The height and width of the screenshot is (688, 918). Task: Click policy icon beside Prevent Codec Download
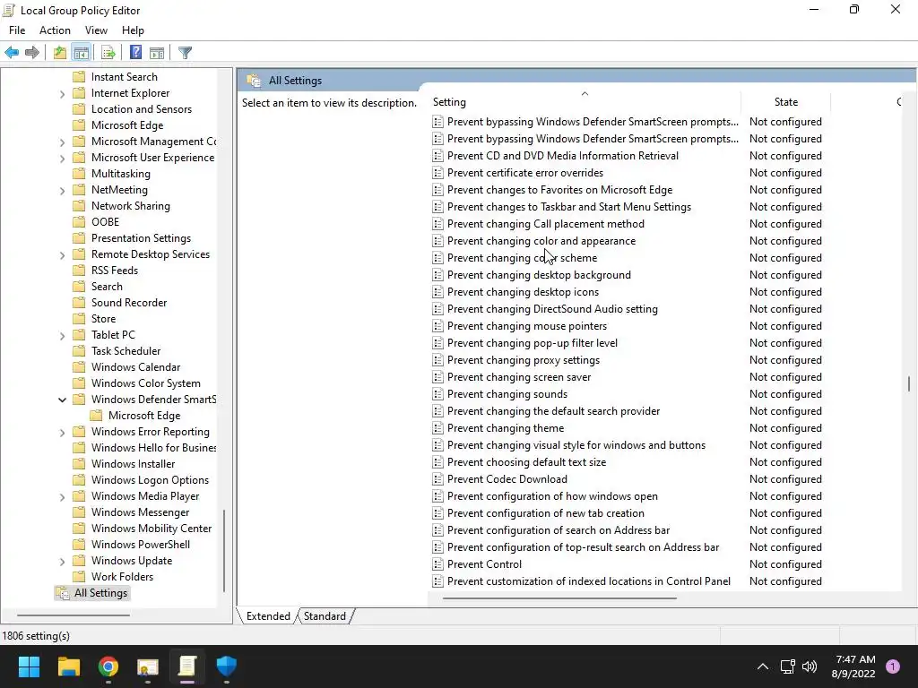coord(437,479)
